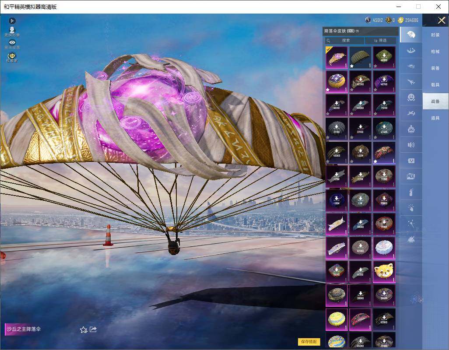Viewport: 449px width, 350px height.
Task: Select the parachute skin category icon
Action: click(x=411, y=35)
